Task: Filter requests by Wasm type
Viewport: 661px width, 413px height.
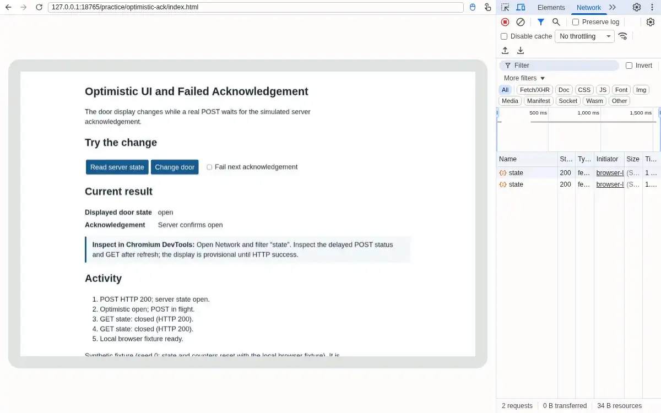Action: [594, 101]
